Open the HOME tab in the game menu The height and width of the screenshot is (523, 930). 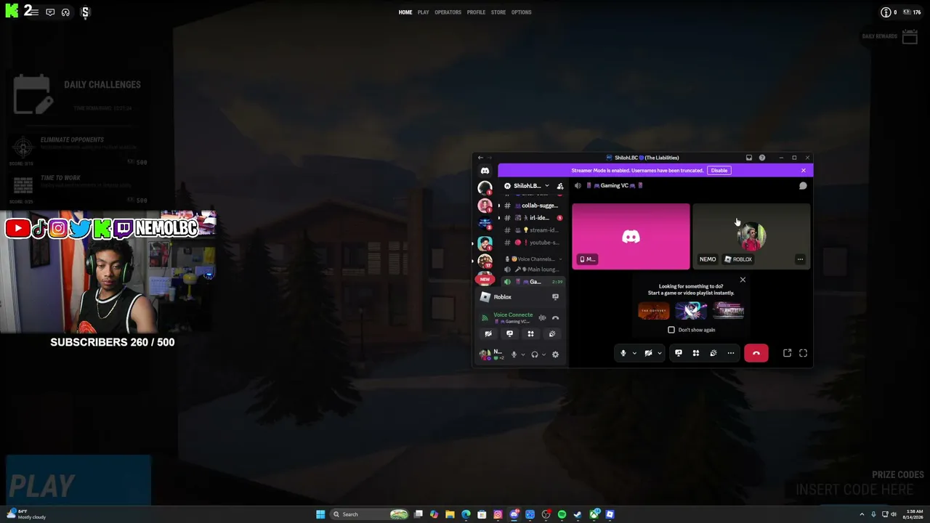point(405,12)
